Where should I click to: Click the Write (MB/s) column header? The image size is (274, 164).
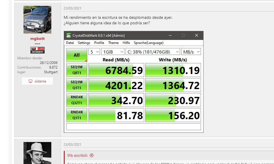[173, 60]
